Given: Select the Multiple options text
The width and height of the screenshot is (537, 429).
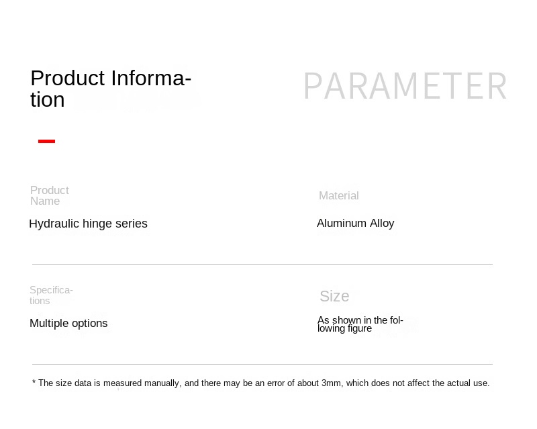Looking at the screenshot, I should [68, 323].
